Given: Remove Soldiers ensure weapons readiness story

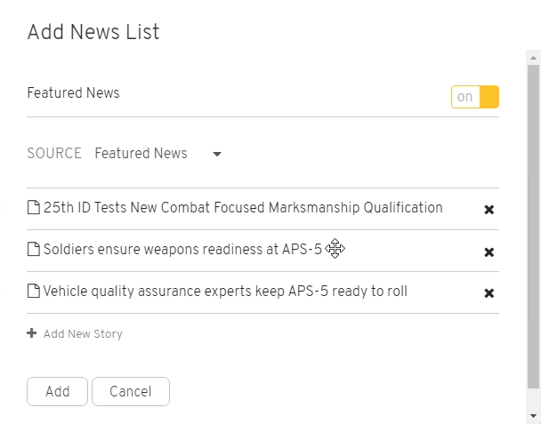Looking at the screenshot, I should (489, 252).
